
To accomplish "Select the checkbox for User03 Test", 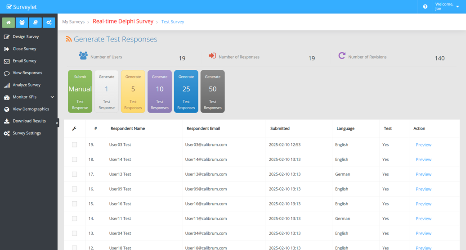I will tap(75, 145).
